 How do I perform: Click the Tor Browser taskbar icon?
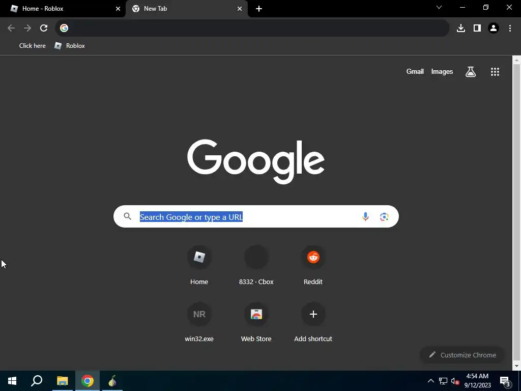tap(112, 381)
